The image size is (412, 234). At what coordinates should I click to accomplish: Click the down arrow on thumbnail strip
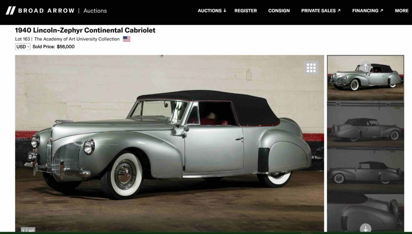(365, 228)
